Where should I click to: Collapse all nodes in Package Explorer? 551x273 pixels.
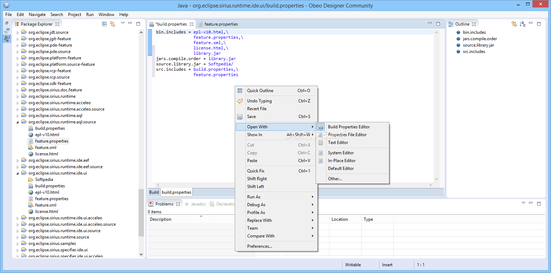[x=104, y=24]
